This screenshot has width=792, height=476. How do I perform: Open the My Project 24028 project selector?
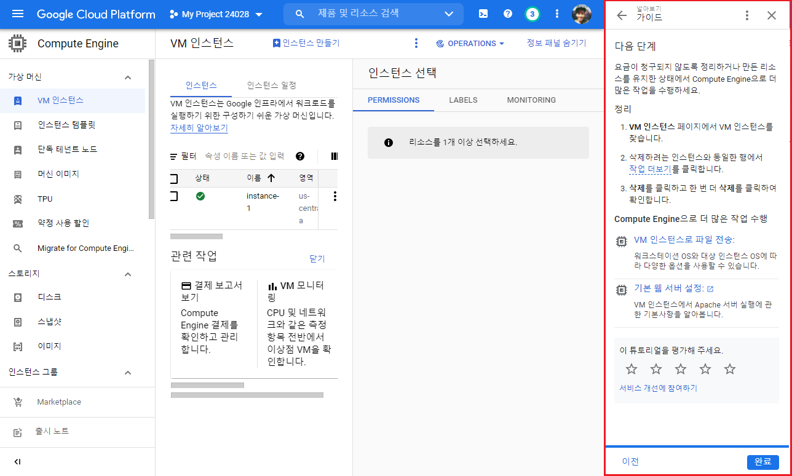click(216, 14)
